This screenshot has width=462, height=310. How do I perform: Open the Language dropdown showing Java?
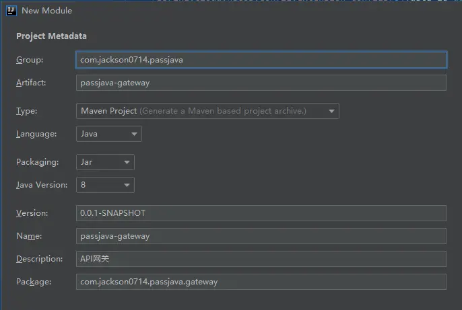click(x=108, y=134)
